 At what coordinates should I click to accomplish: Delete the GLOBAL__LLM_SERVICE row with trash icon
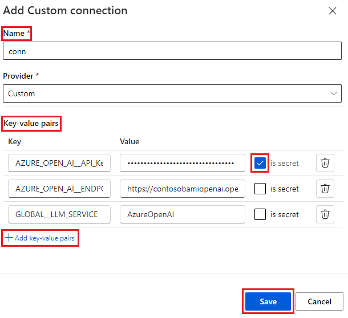click(325, 214)
